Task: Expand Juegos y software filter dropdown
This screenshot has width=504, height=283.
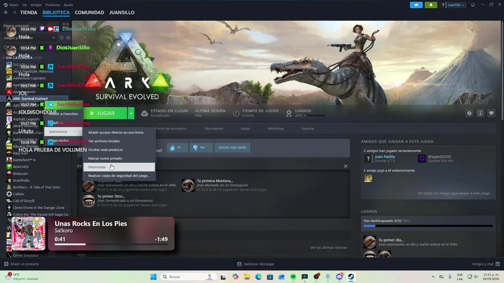Action: click(x=54, y=38)
